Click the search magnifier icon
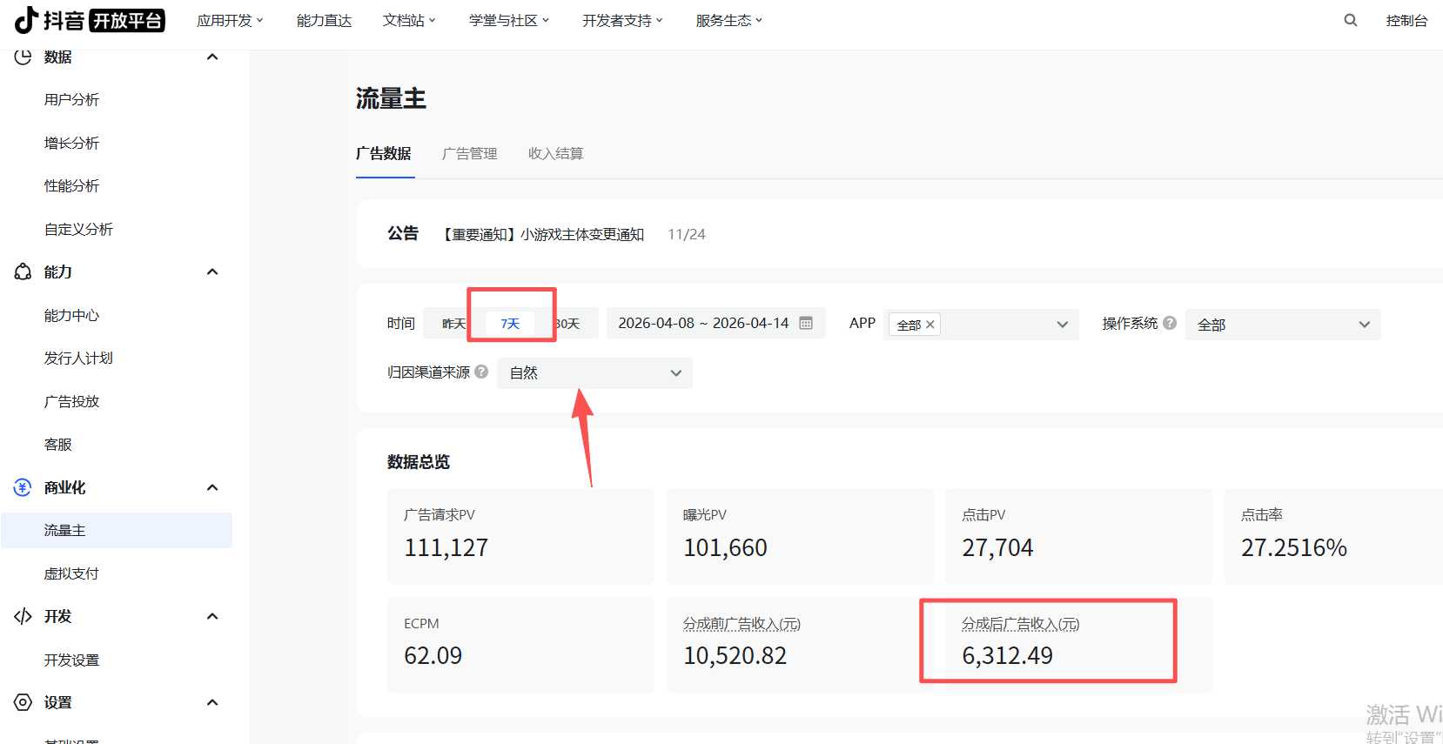The image size is (1443, 744). (x=1350, y=20)
